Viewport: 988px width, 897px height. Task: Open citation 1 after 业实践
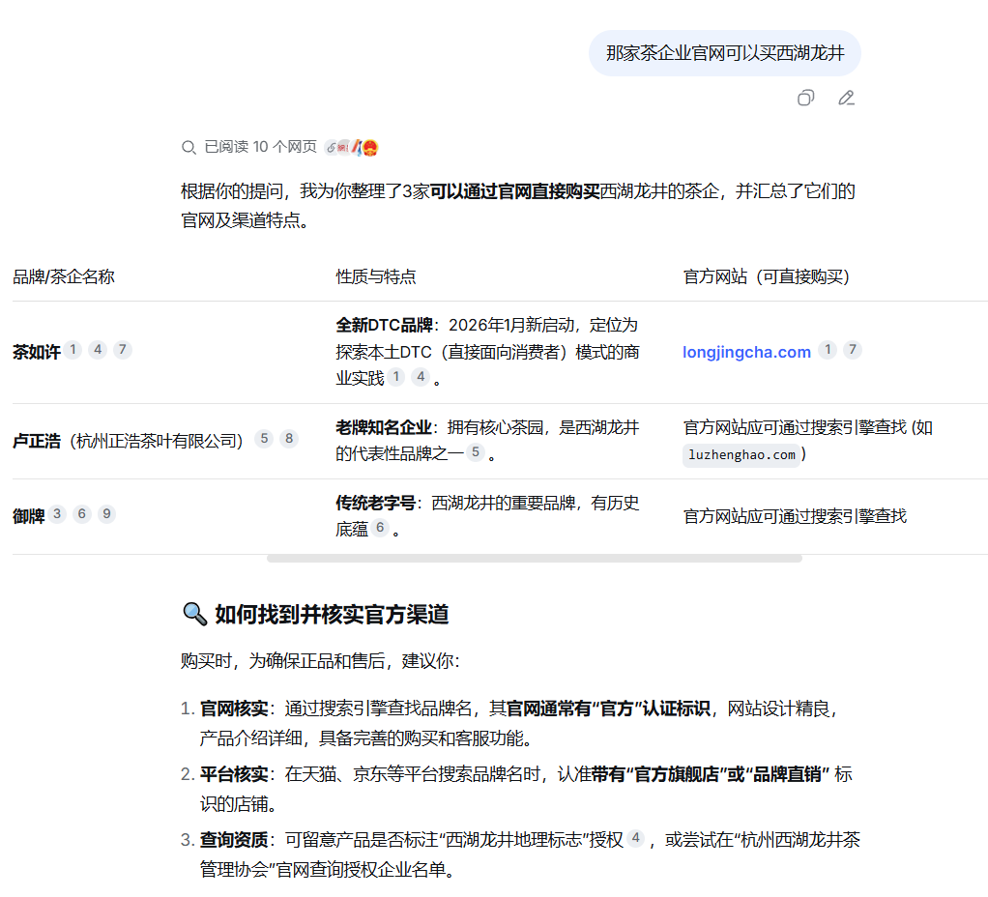coord(395,377)
